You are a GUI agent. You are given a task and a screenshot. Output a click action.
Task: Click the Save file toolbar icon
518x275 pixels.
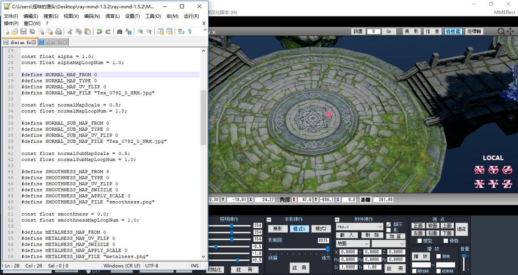click(23, 32)
